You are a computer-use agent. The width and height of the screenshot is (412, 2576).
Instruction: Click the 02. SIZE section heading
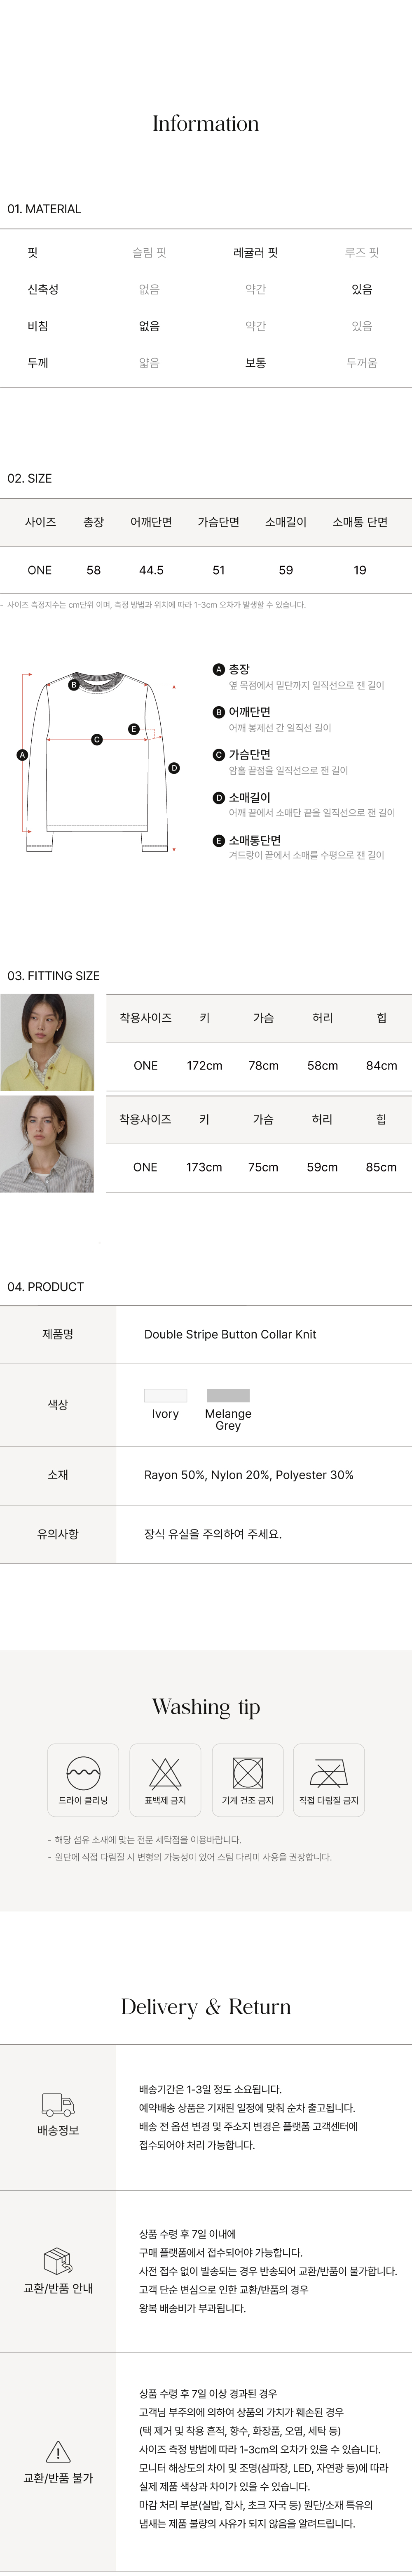click(30, 478)
